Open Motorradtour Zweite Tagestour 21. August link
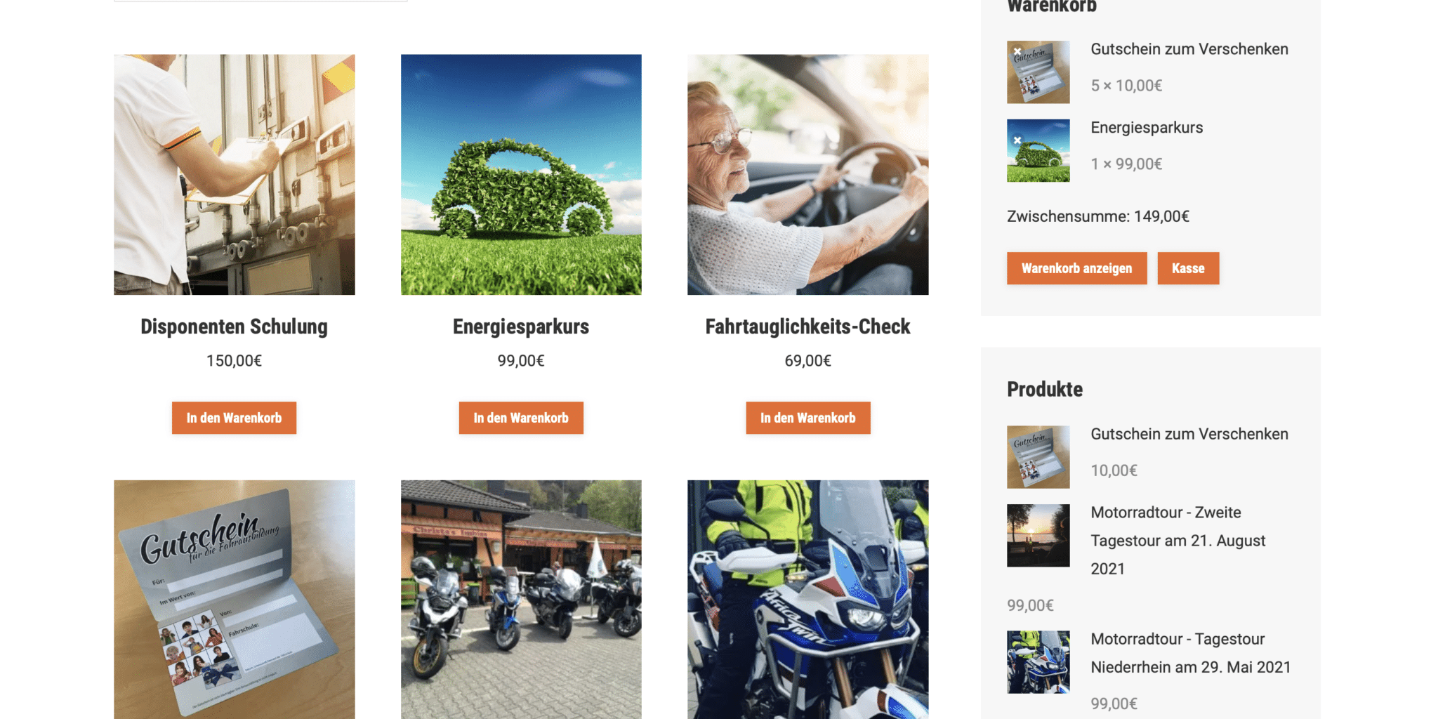Image resolution: width=1438 pixels, height=719 pixels. 1178,541
